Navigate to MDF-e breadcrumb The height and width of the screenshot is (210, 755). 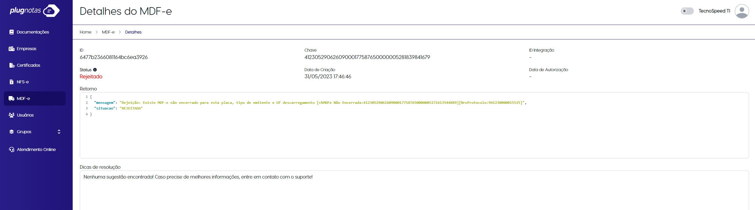tap(108, 32)
